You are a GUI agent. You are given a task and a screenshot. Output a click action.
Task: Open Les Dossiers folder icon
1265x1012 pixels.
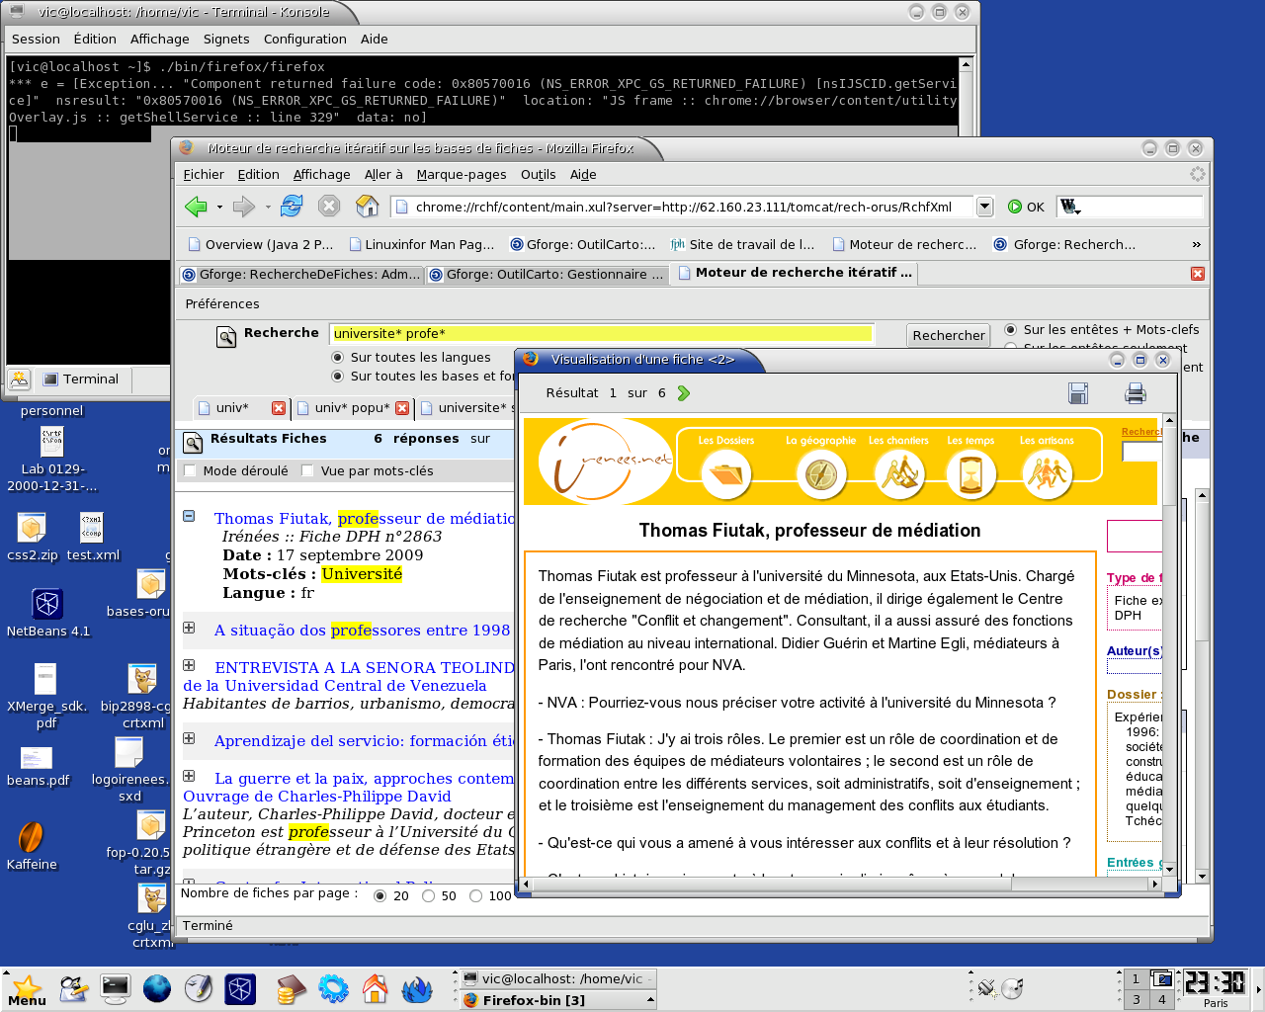click(x=725, y=474)
